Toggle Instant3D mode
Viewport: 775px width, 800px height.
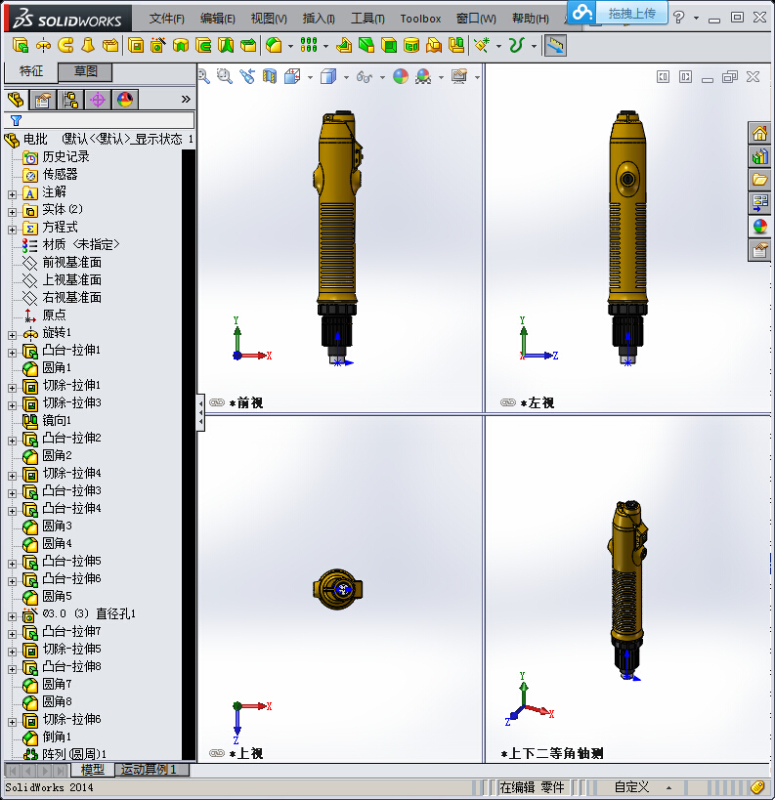click(x=555, y=45)
